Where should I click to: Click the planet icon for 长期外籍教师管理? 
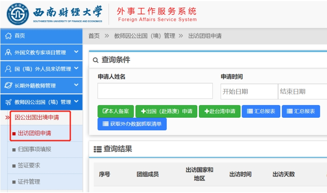(8, 86)
